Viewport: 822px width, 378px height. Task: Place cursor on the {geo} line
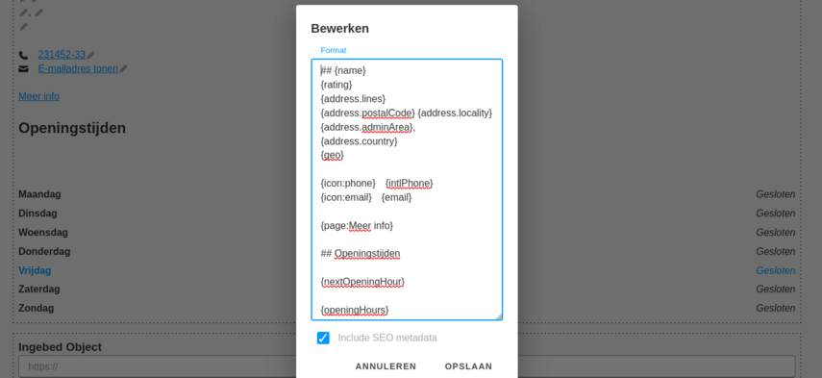tap(333, 155)
